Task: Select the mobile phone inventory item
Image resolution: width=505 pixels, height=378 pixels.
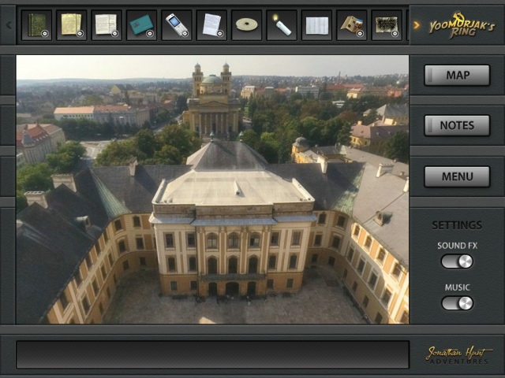Action: (x=177, y=24)
